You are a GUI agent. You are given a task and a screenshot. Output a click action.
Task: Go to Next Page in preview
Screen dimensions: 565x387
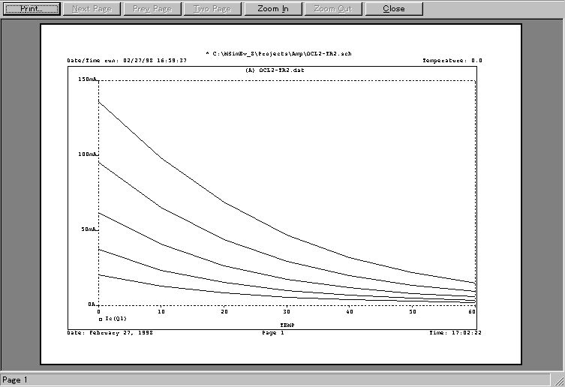click(92, 9)
